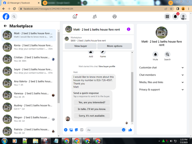The width and height of the screenshot is (192, 144).
Task: Open the Groups icon in top bar
Action: coord(114,17)
